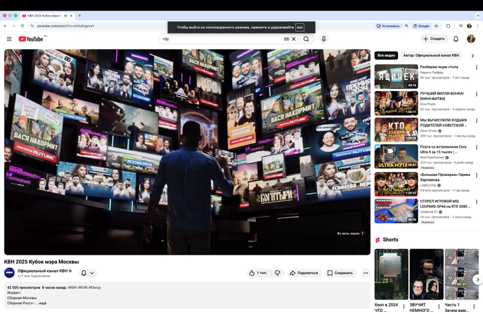Click the "Создать" create button
This screenshot has width=483, height=314.
(435, 39)
